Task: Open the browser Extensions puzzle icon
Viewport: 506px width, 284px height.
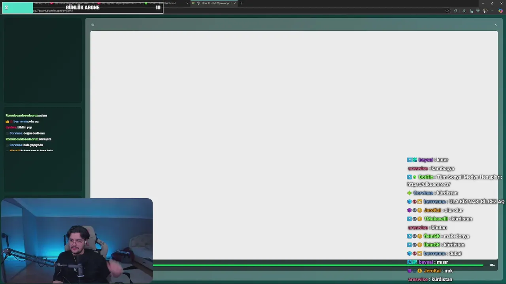Action: [x=455, y=11]
